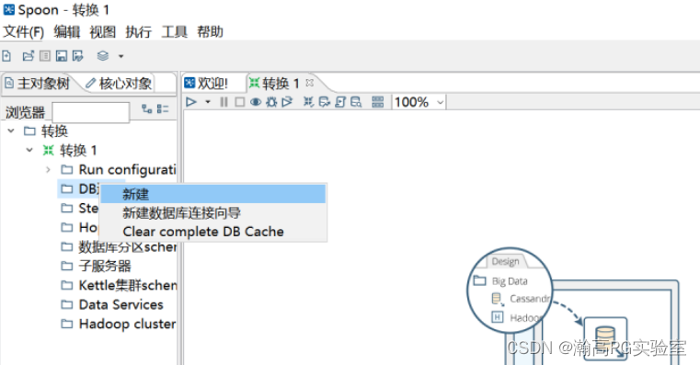Open the 编辑 menu

(x=67, y=32)
